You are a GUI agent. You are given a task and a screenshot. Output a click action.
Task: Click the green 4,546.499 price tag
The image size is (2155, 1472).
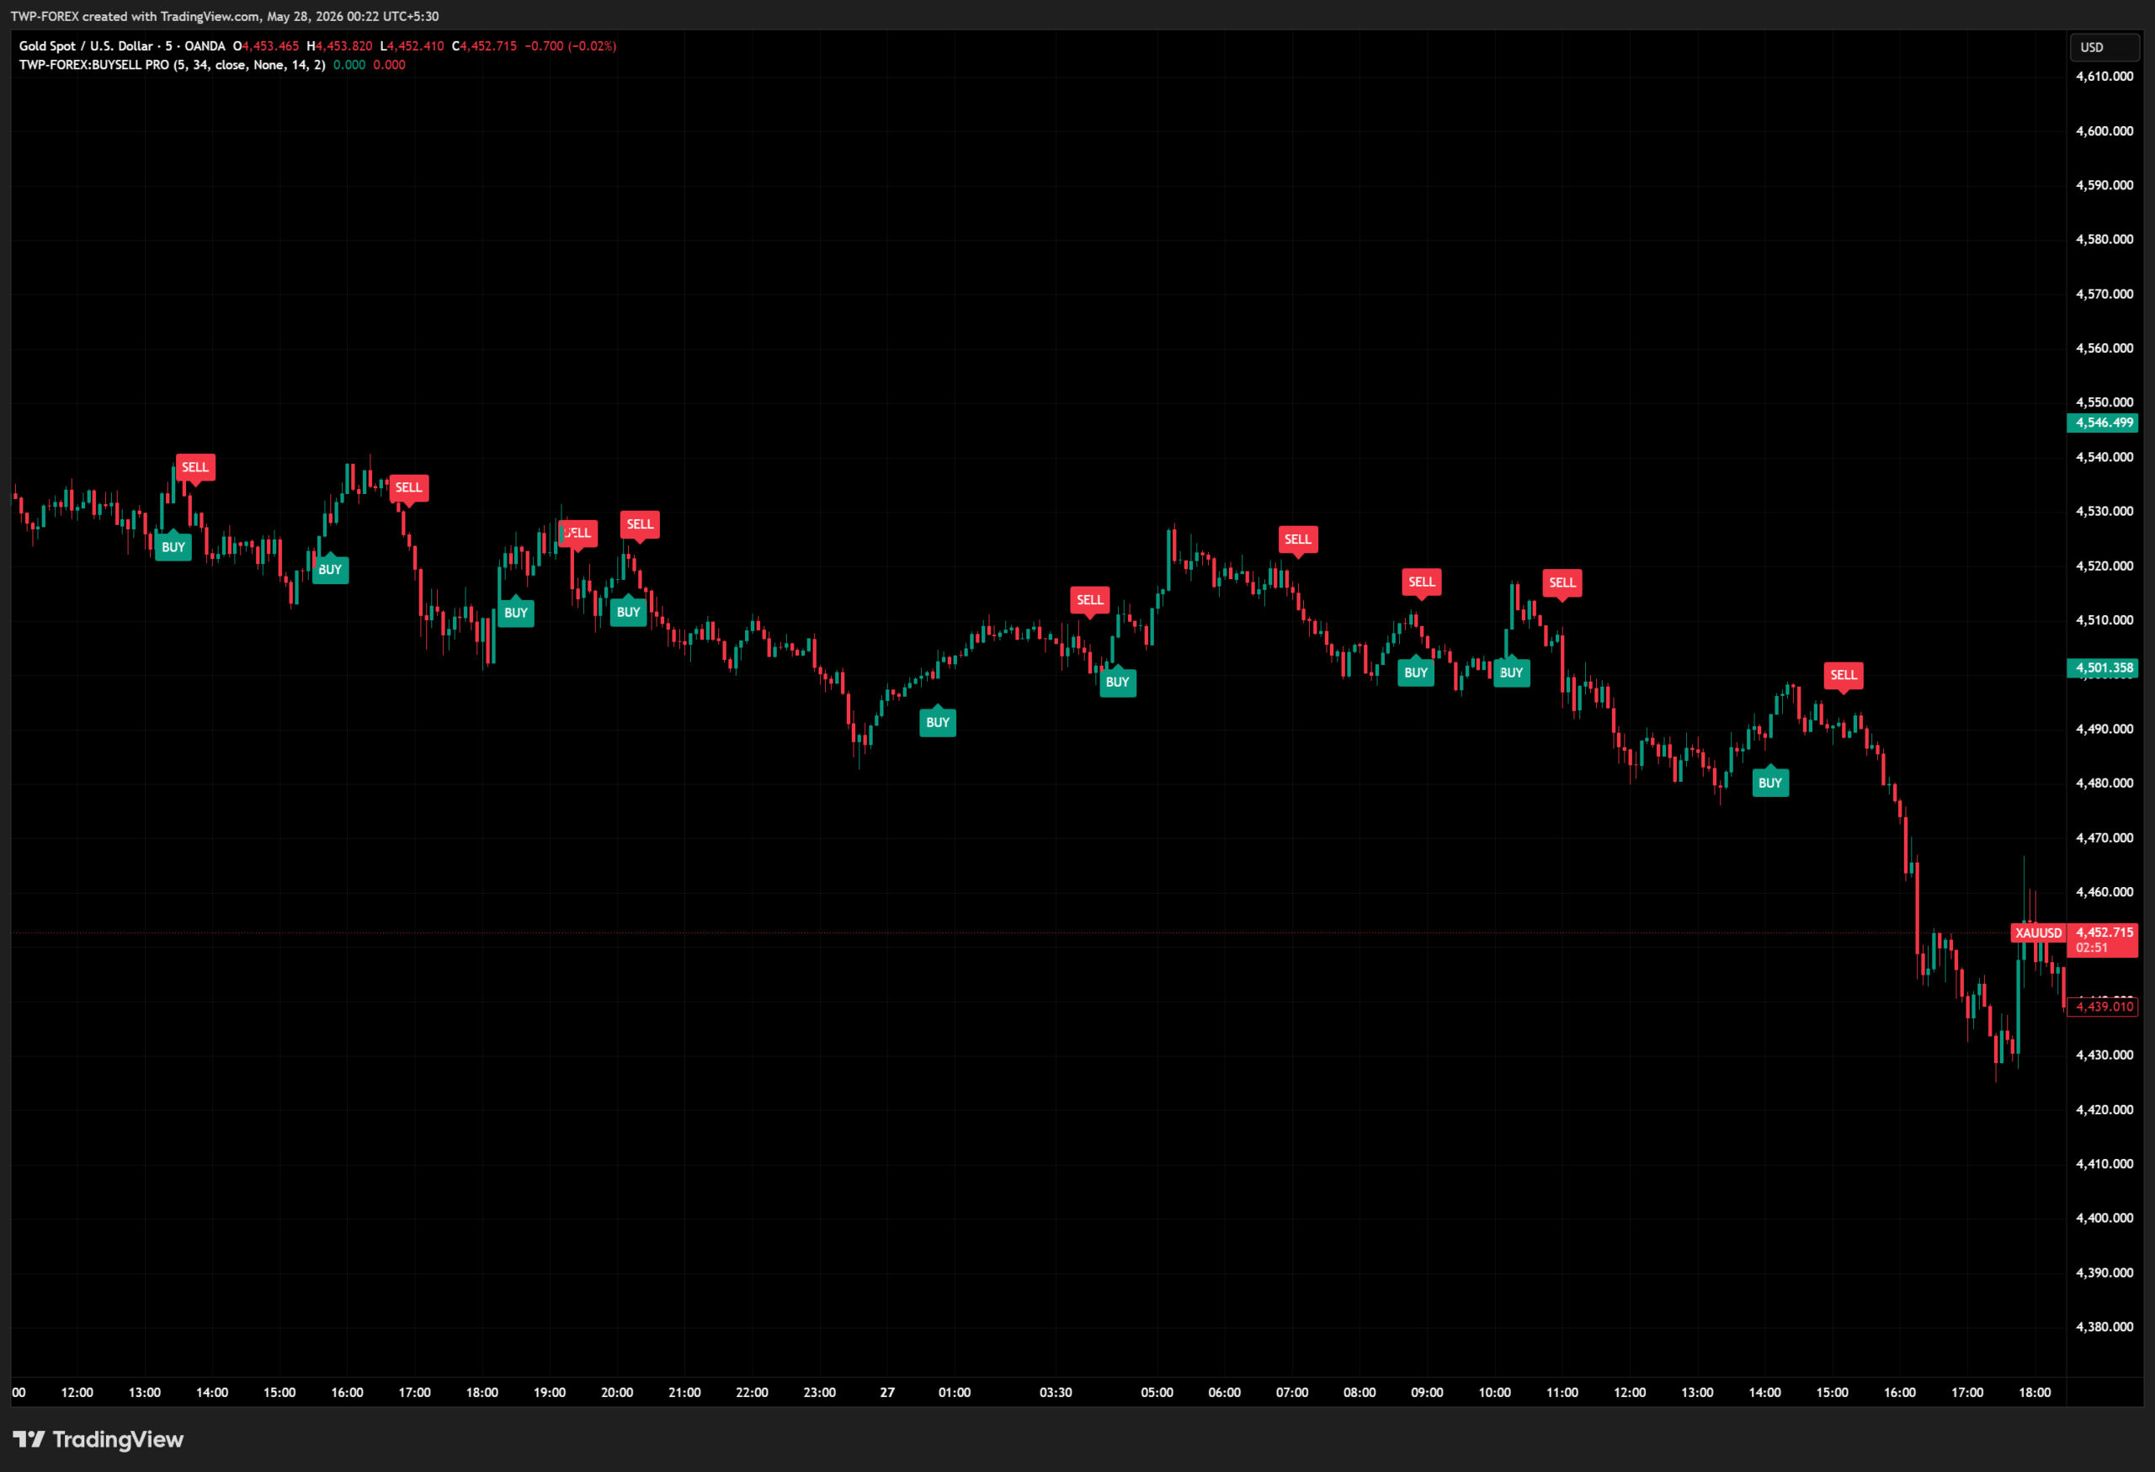tap(2103, 422)
